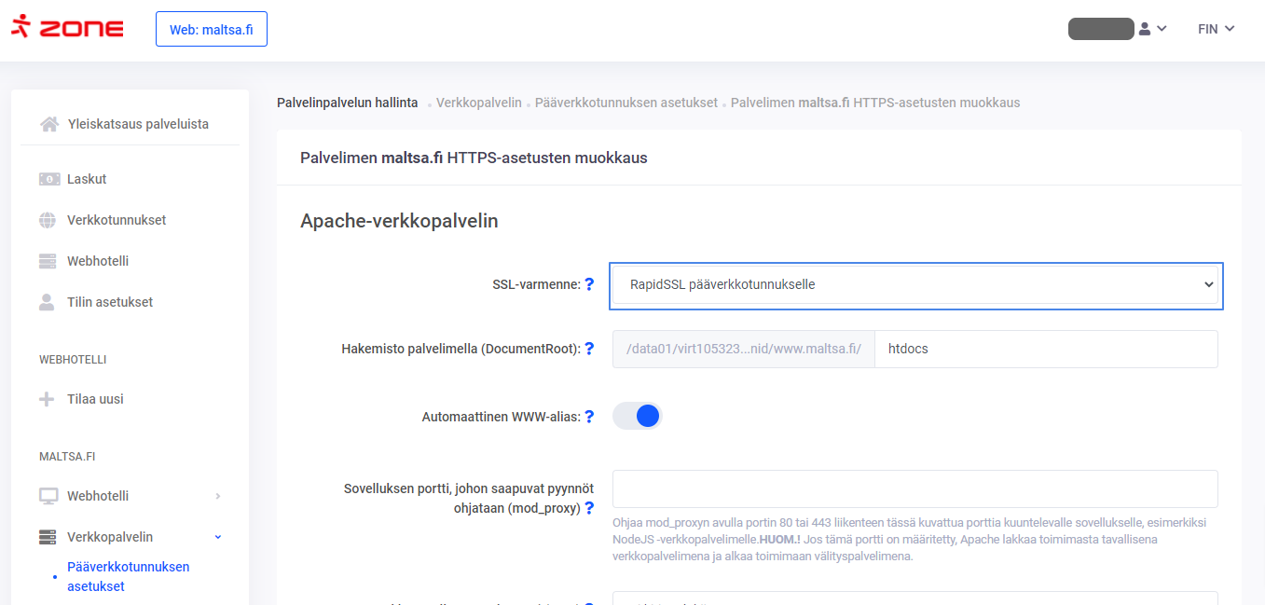Open the SSL-varmenne dropdown
Viewport: 1265px width, 605px height.
916,284
